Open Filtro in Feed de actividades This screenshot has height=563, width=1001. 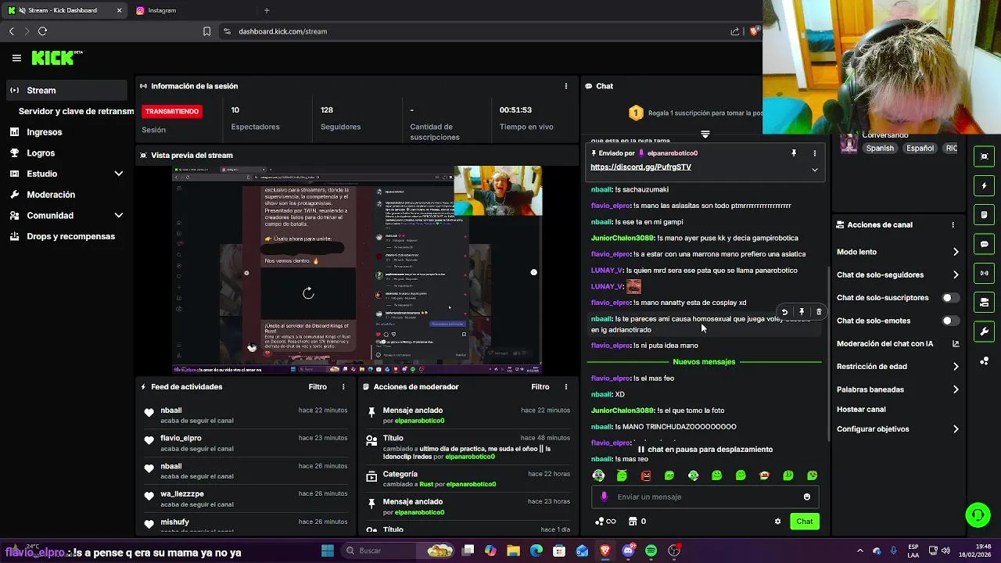tap(318, 387)
